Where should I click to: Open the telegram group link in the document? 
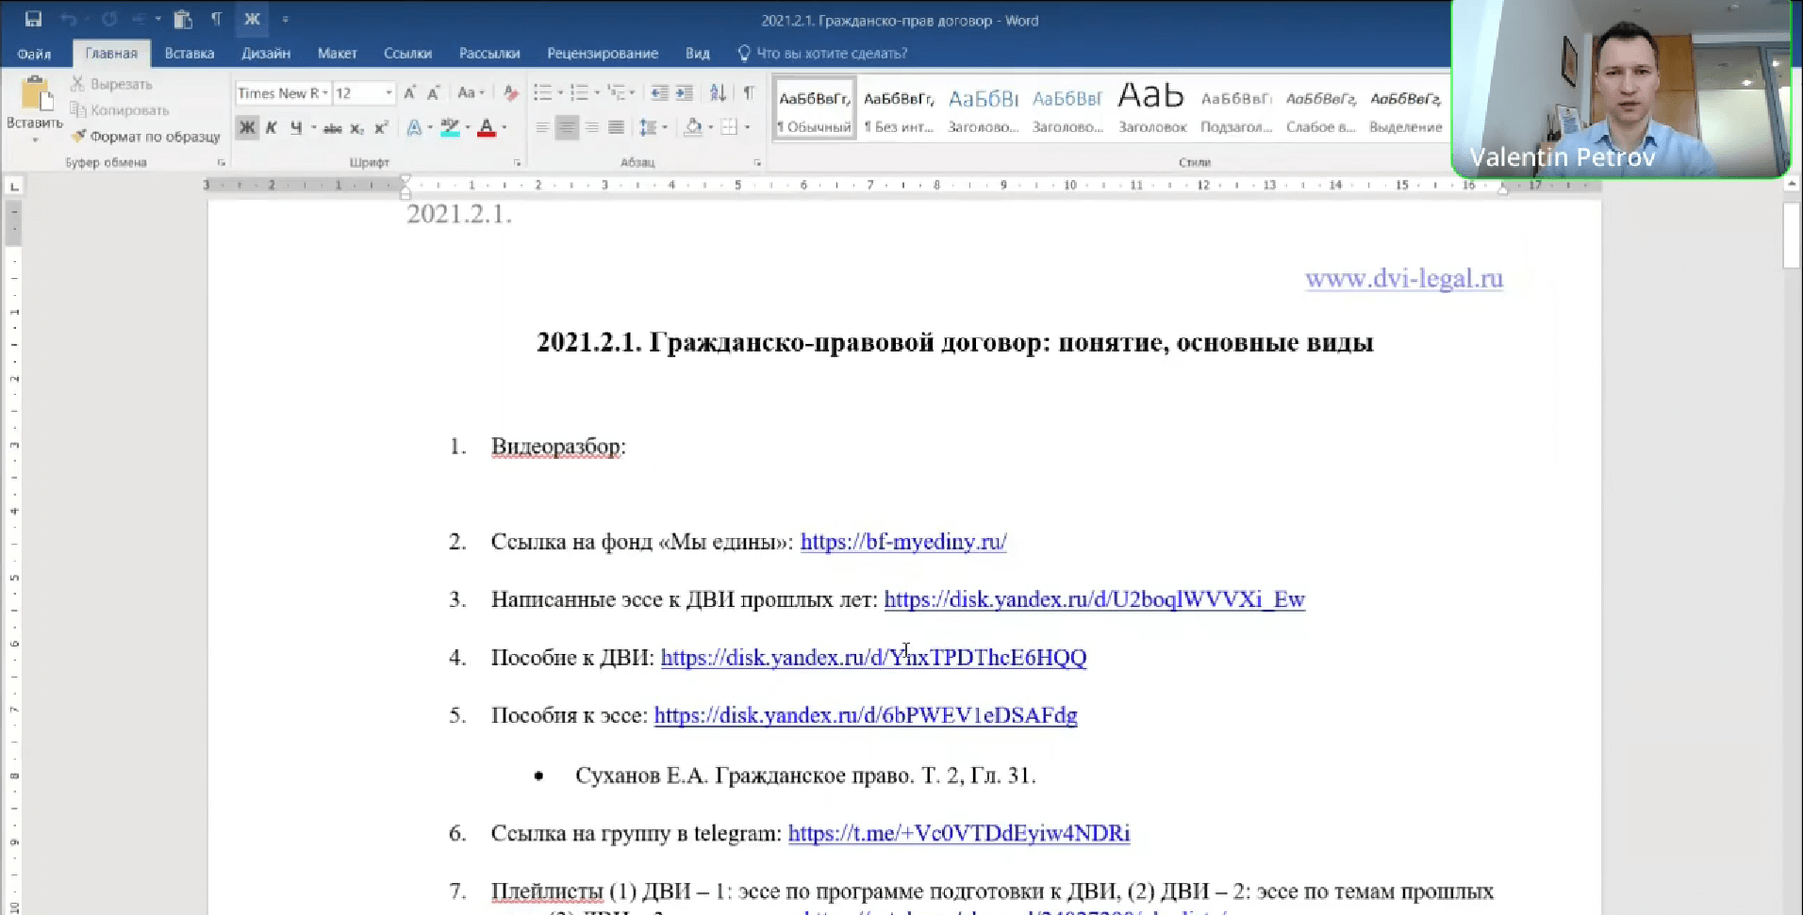958,834
